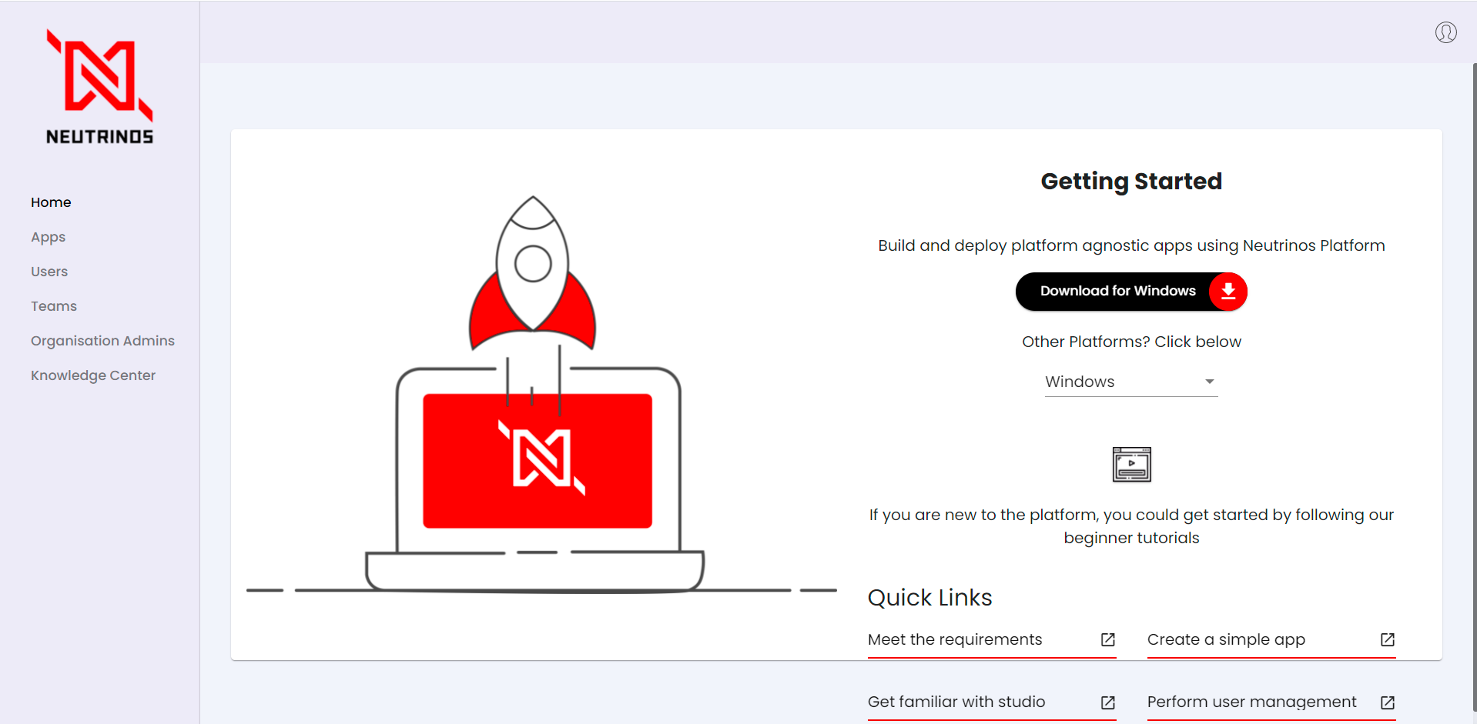Image resolution: width=1477 pixels, height=724 pixels.
Task: Click the Neutrinos logo in sidebar
Action: coord(100,87)
